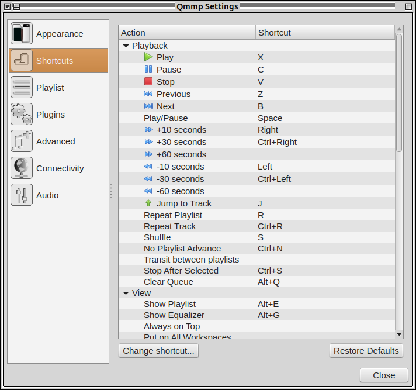Select the Shuffle action row
Viewport: 416px width, 390px height.
pyautogui.click(x=256, y=237)
